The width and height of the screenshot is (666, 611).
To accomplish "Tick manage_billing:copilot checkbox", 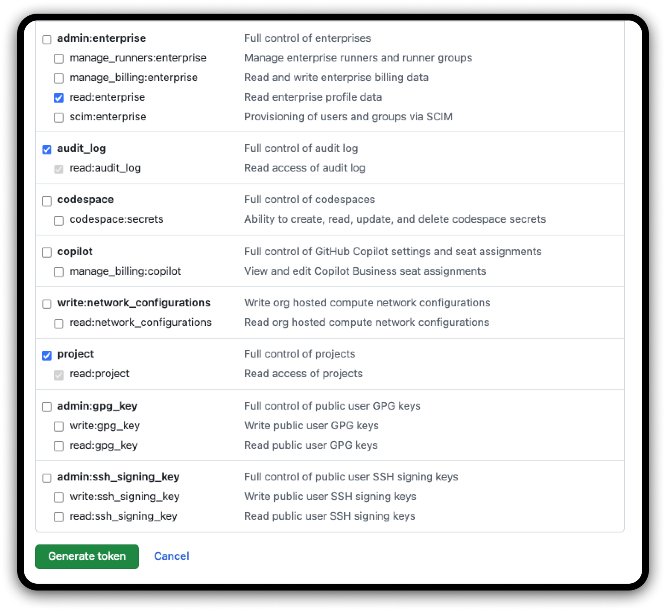I will pyautogui.click(x=59, y=272).
